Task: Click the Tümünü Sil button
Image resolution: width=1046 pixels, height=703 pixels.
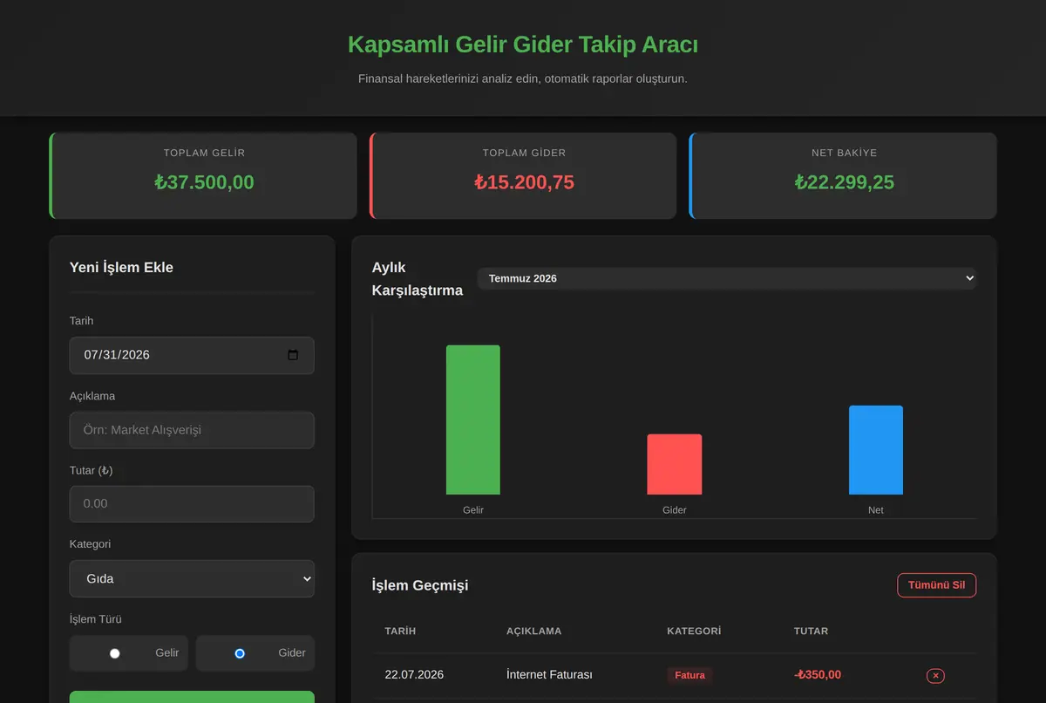Action: 936,585
